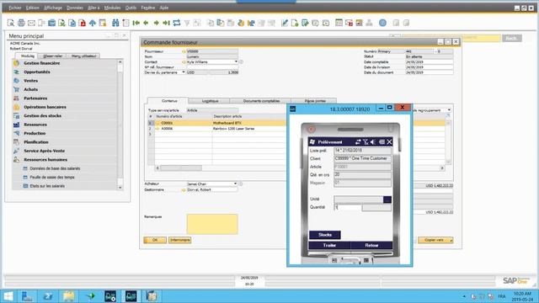Jump to the last data record

(x=167, y=23)
